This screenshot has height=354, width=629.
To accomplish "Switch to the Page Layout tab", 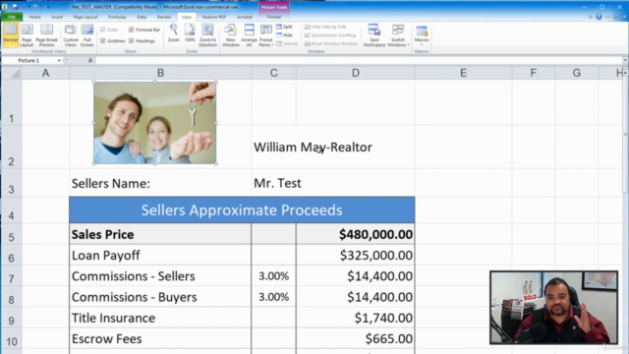I will click(86, 17).
